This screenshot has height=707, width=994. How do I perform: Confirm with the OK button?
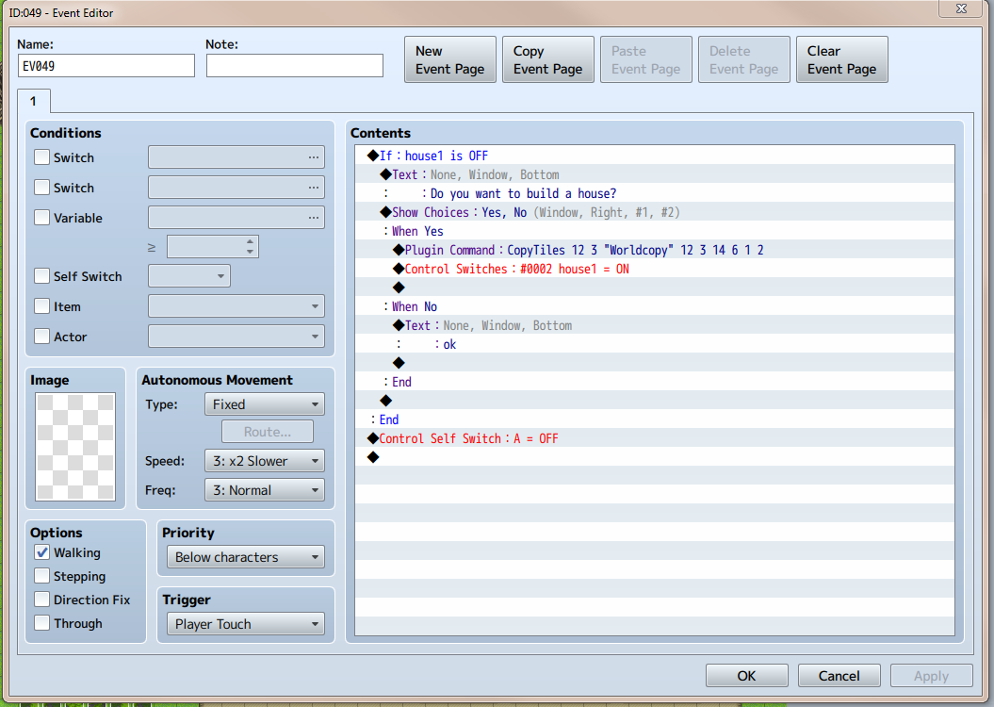click(747, 676)
